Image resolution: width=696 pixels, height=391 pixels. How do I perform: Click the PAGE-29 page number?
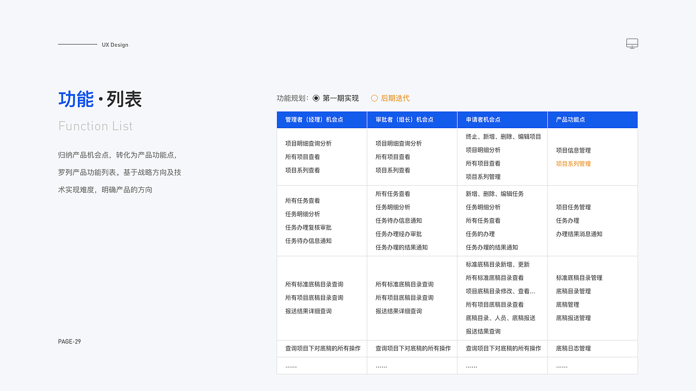coord(70,342)
